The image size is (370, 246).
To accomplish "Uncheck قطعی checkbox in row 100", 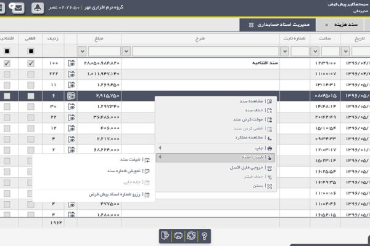I will (x=31, y=63).
